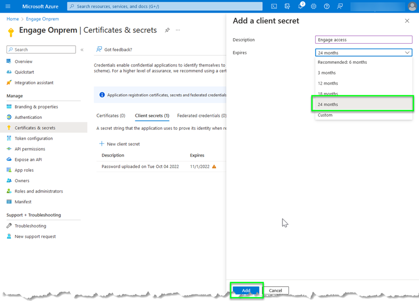419x301 pixels.
Task: Click the help question mark icon
Action: pos(326,6)
